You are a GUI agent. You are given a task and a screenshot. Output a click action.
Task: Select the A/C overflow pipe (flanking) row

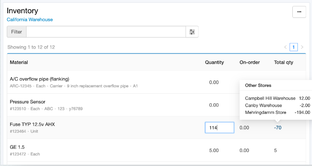(x=156, y=82)
